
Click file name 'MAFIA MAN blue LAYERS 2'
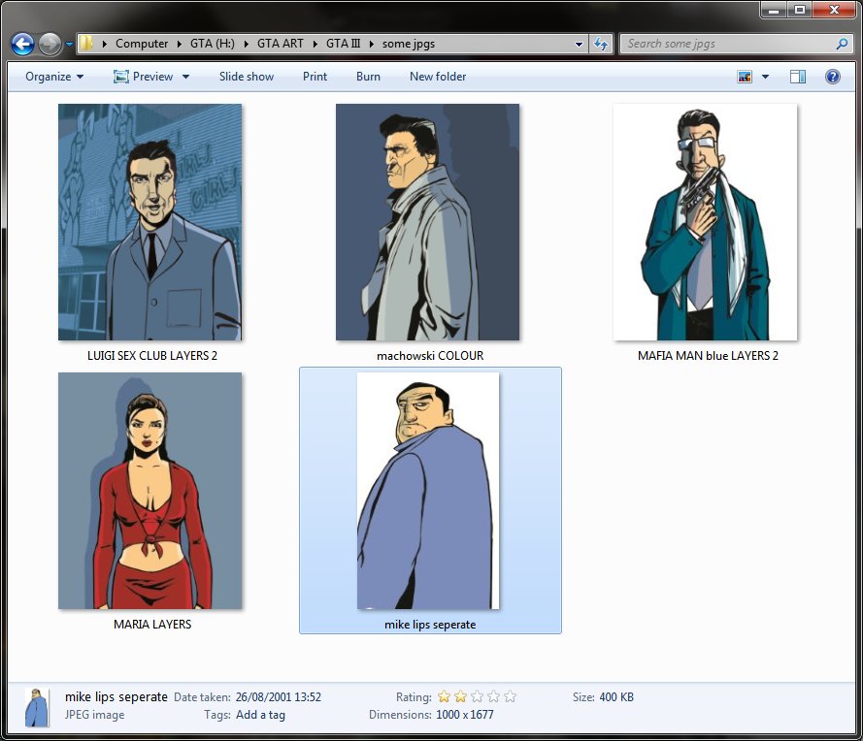click(708, 356)
